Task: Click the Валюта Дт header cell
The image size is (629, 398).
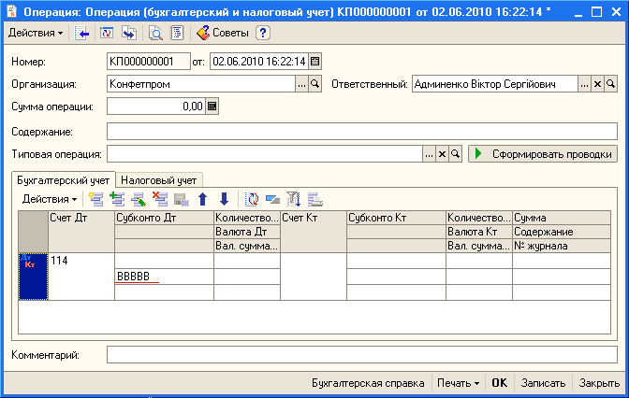Action: click(247, 232)
